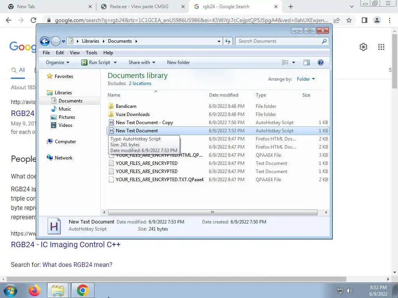Screen dimensions: 398x298
Task: Click the 2 locations link
Action: click(x=140, y=83)
